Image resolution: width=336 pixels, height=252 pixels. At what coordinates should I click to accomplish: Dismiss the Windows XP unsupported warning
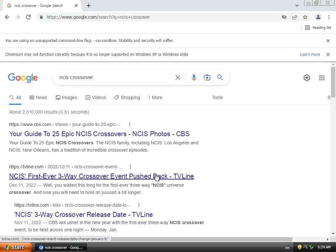click(328, 54)
